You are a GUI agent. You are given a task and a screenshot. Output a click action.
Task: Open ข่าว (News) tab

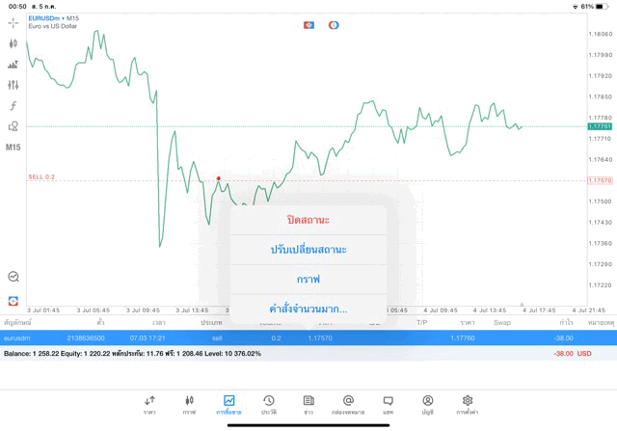308,403
